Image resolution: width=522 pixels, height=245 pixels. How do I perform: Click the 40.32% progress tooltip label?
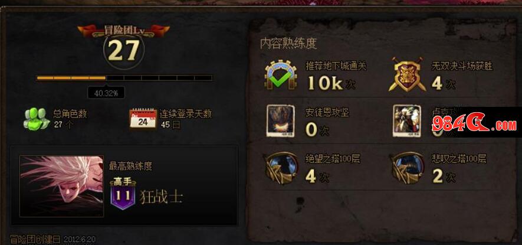point(106,93)
